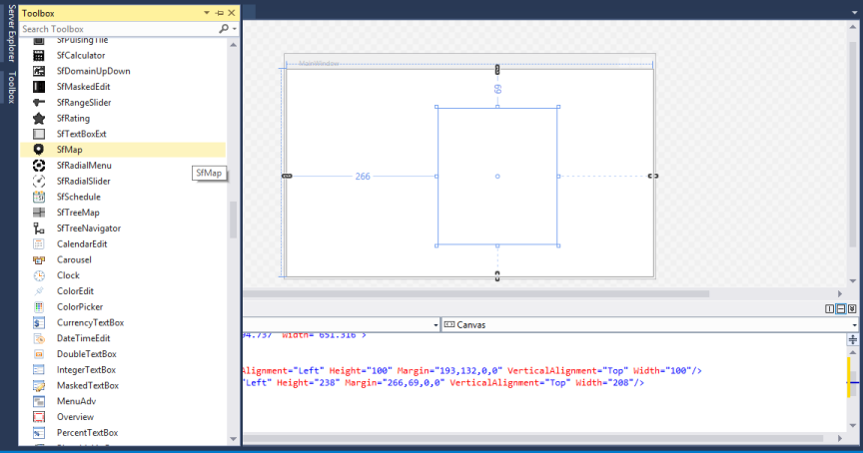Image resolution: width=863 pixels, height=453 pixels.
Task: Close the Toolbox panel
Action: pos(232,13)
